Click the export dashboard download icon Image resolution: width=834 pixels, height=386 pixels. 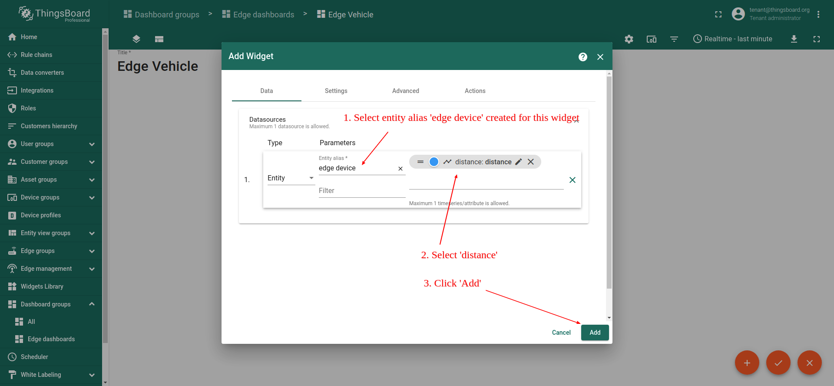click(x=794, y=39)
